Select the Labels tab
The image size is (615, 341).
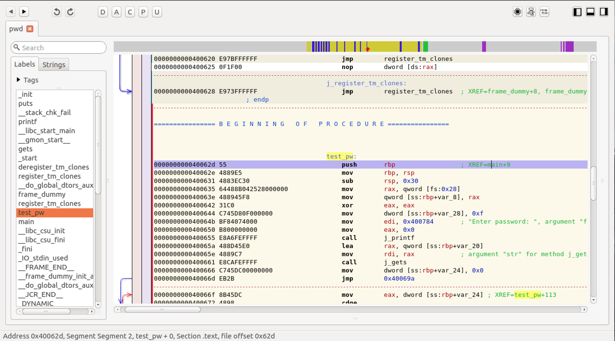[24, 64]
